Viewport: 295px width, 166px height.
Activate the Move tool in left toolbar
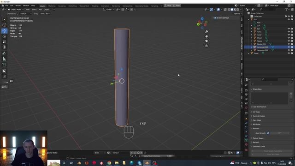(x=4, y=31)
